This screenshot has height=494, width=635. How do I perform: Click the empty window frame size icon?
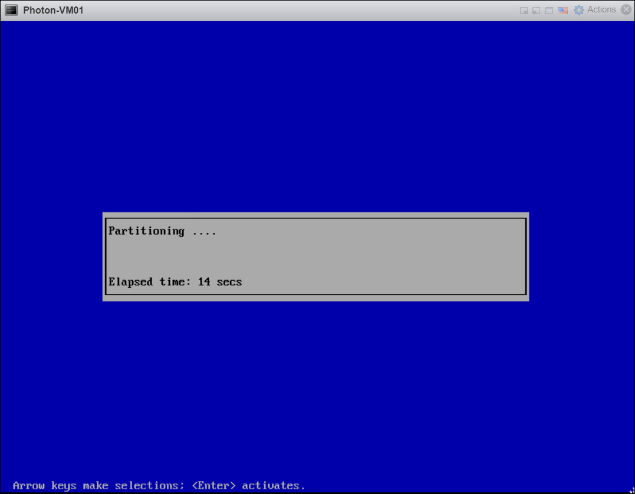(549, 10)
